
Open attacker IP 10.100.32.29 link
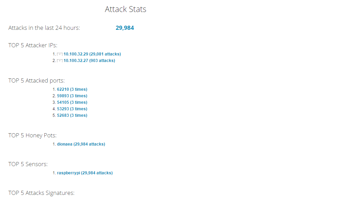pyautogui.click(x=92, y=54)
